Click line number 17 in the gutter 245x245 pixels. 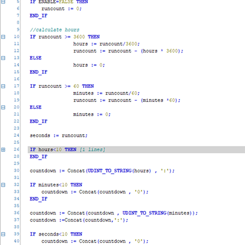pos(16,86)
